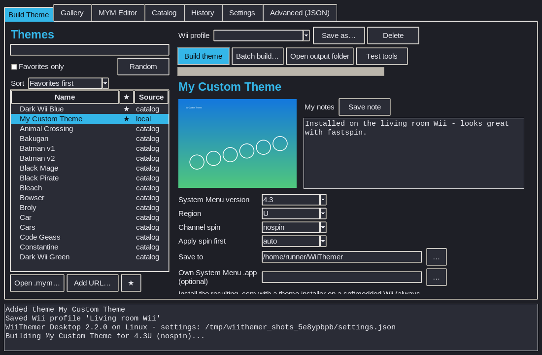The height and width of the screenshot is (355, 542).
Task: Browse for Save to folder with ellipsis button
Action: click(436, 257)
